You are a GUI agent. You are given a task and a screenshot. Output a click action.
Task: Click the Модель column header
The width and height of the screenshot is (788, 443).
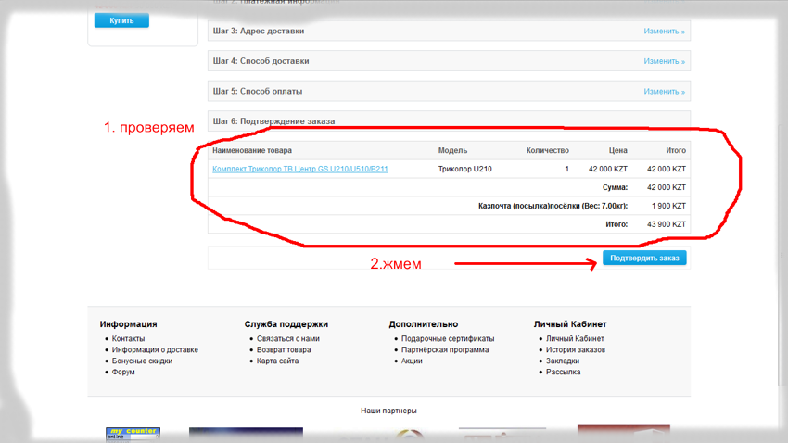point(452,150)
